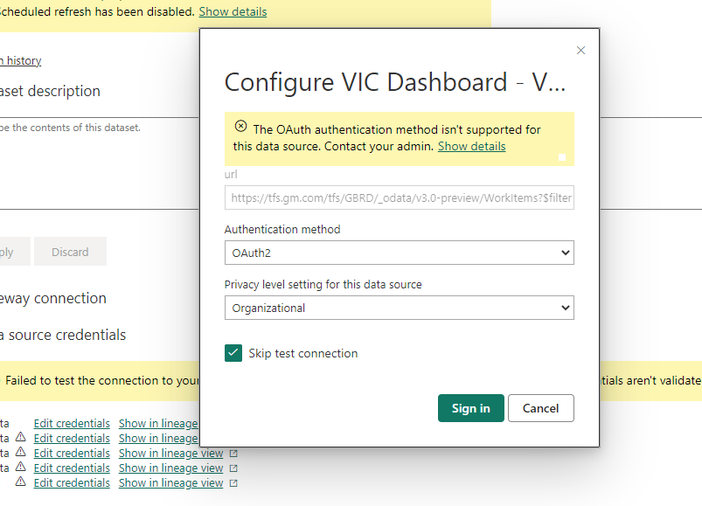Open Show details in Scheduled refresh banner
Screen dimensions: 702x506
(233, 11)
